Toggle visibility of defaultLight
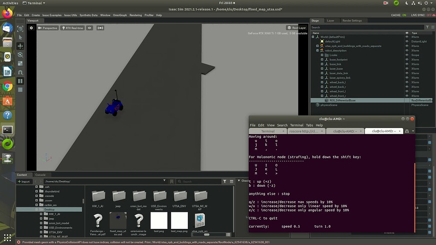This screenshot has height=245, width=436. (x=407, y=41)
